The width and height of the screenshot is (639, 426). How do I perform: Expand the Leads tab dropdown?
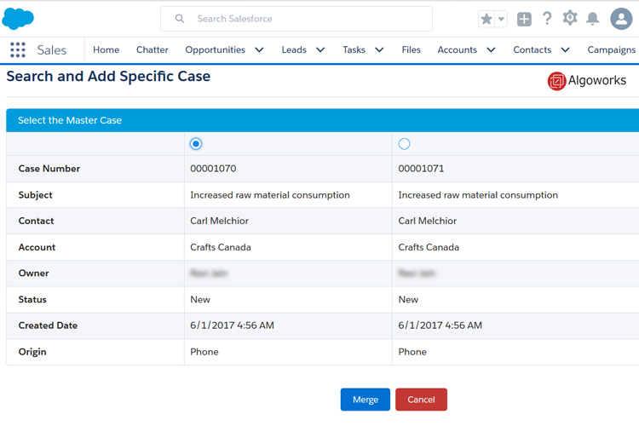320,49
